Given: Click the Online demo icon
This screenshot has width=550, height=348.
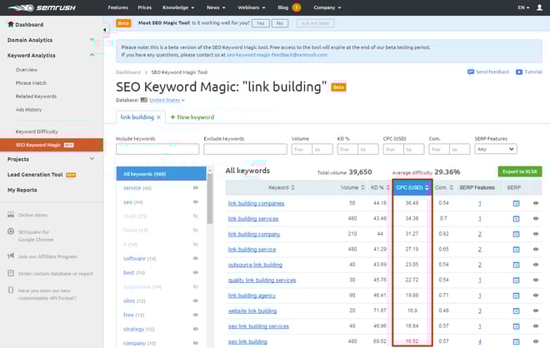Looking at the screenshot, I should pyautogui.click(x=11, y=215).
